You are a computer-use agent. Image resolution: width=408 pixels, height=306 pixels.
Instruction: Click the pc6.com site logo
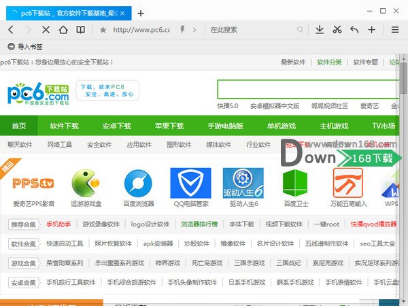click(38, 93)
